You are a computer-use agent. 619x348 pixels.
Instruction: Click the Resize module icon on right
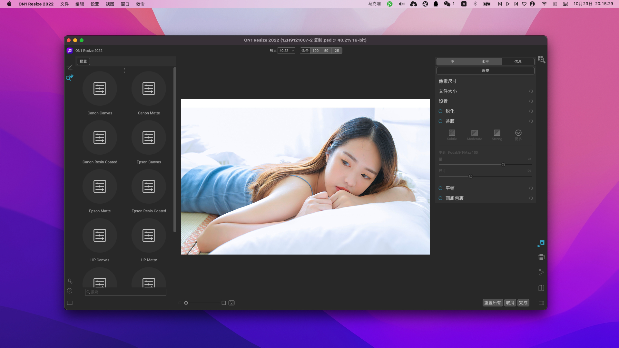pyautogui.click(x=541, y=244)
